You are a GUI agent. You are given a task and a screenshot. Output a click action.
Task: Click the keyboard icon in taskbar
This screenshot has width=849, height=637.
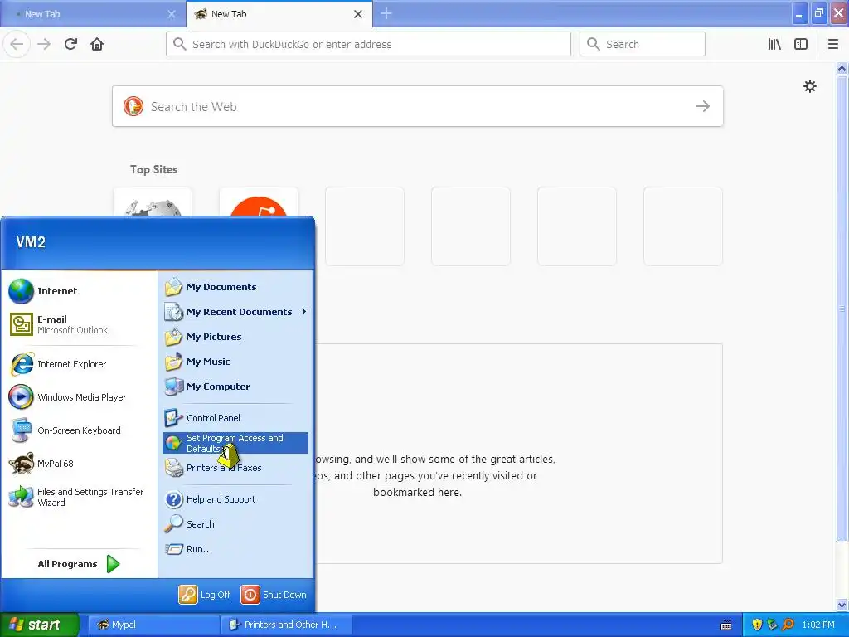click(x=726, y=625)
